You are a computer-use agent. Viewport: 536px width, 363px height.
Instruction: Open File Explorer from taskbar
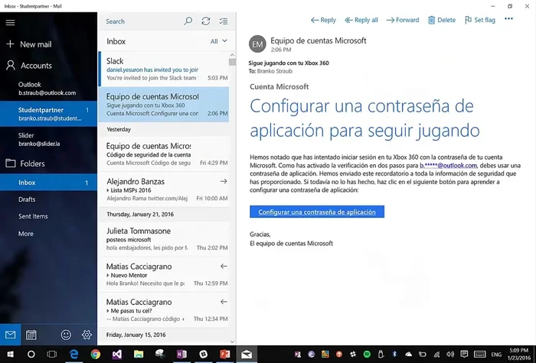139,354
